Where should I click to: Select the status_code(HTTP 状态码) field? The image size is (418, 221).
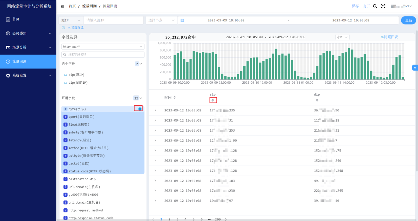point(103,171)
